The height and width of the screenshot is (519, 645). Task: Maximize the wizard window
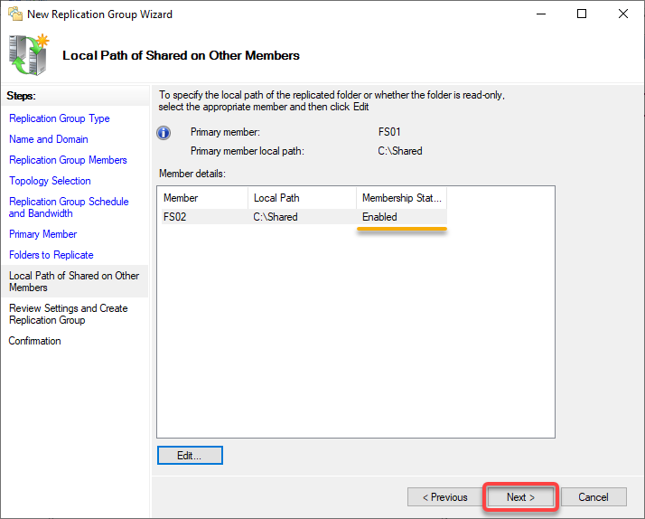point(582,14)
